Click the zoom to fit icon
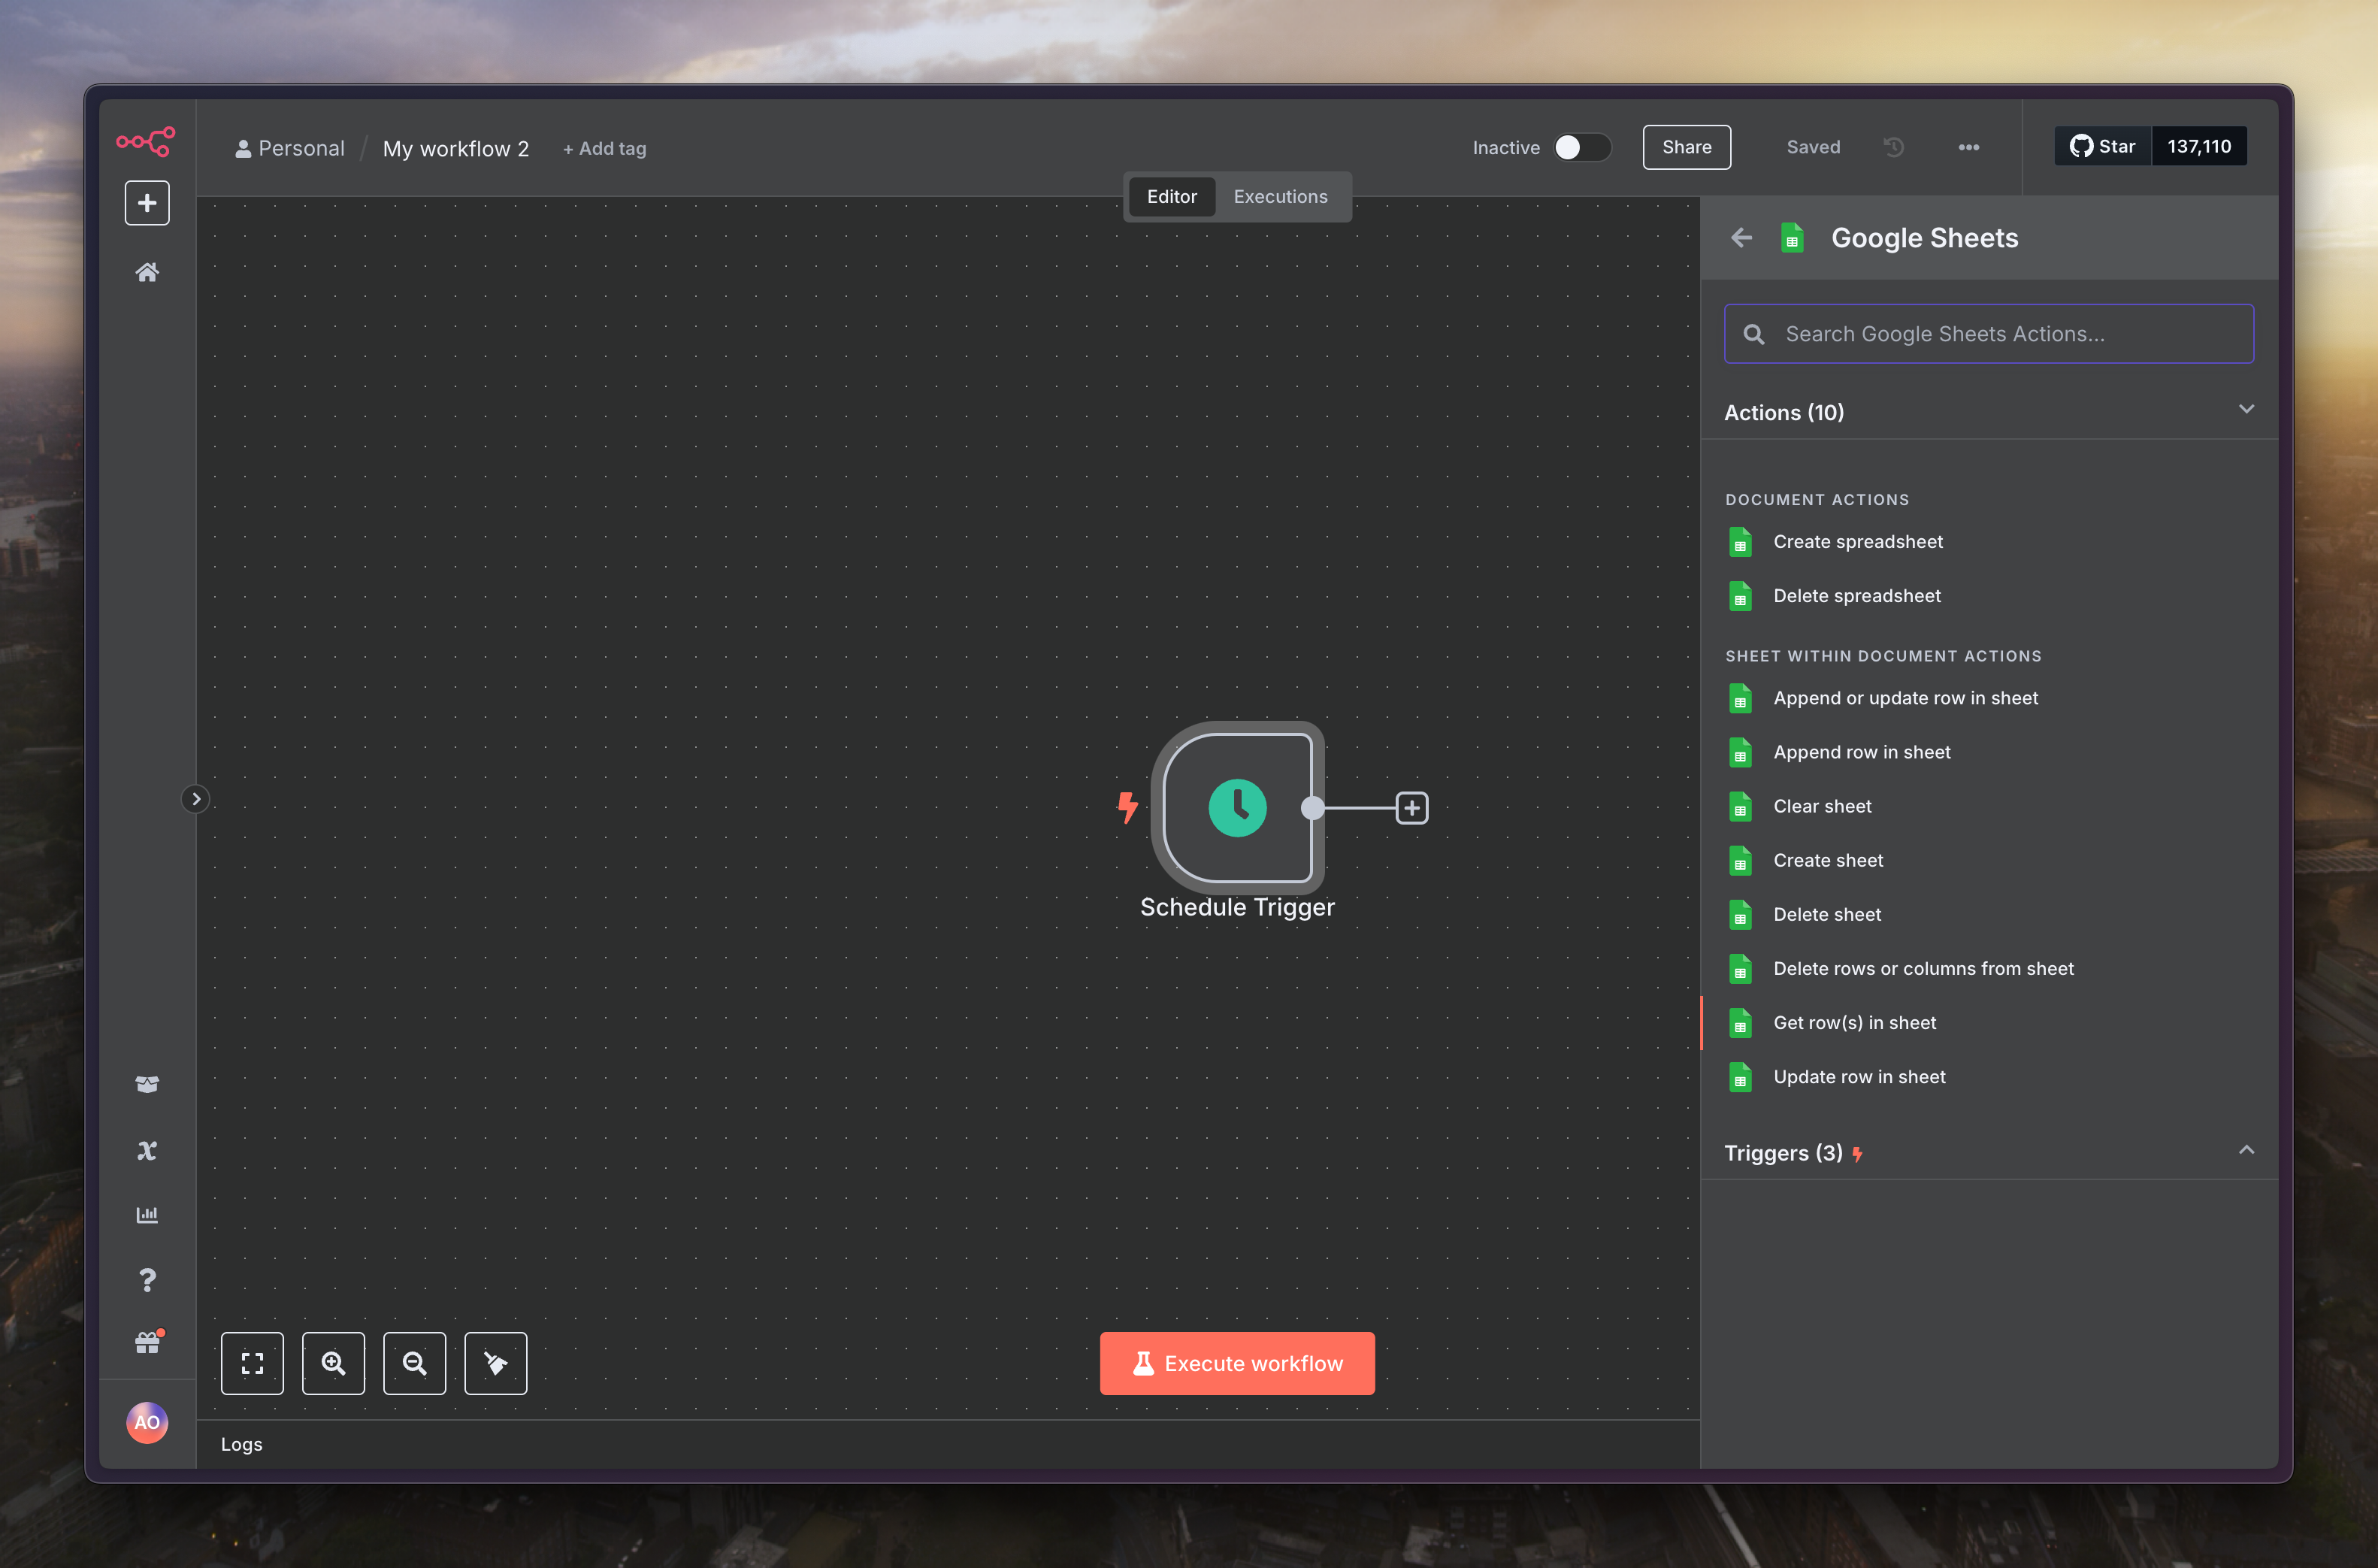The width and height of the screenshot is (2378, 1568). click(x=252, y=1363)
